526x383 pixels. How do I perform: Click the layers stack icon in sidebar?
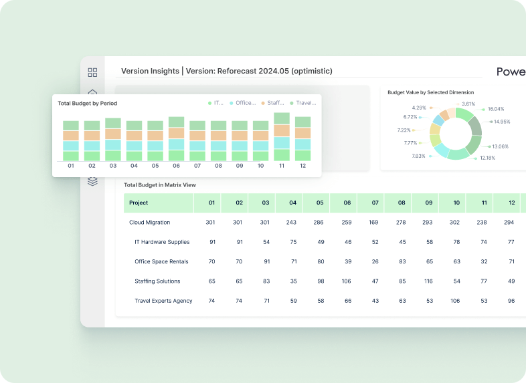92,181
